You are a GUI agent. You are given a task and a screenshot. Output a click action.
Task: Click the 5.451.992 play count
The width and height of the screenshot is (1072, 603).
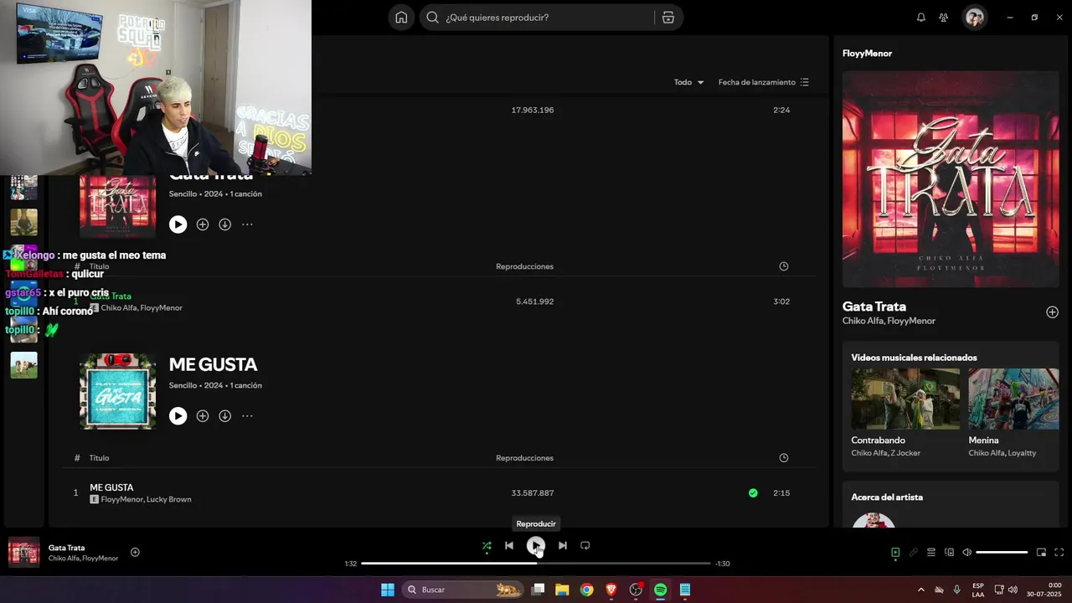(x=534, y=301)
